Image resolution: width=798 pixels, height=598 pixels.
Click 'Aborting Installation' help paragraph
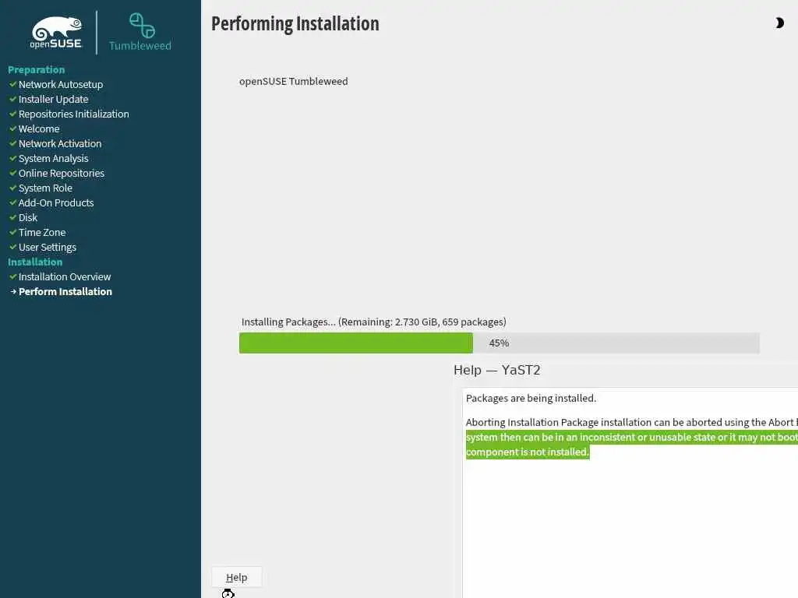(631, 422)
